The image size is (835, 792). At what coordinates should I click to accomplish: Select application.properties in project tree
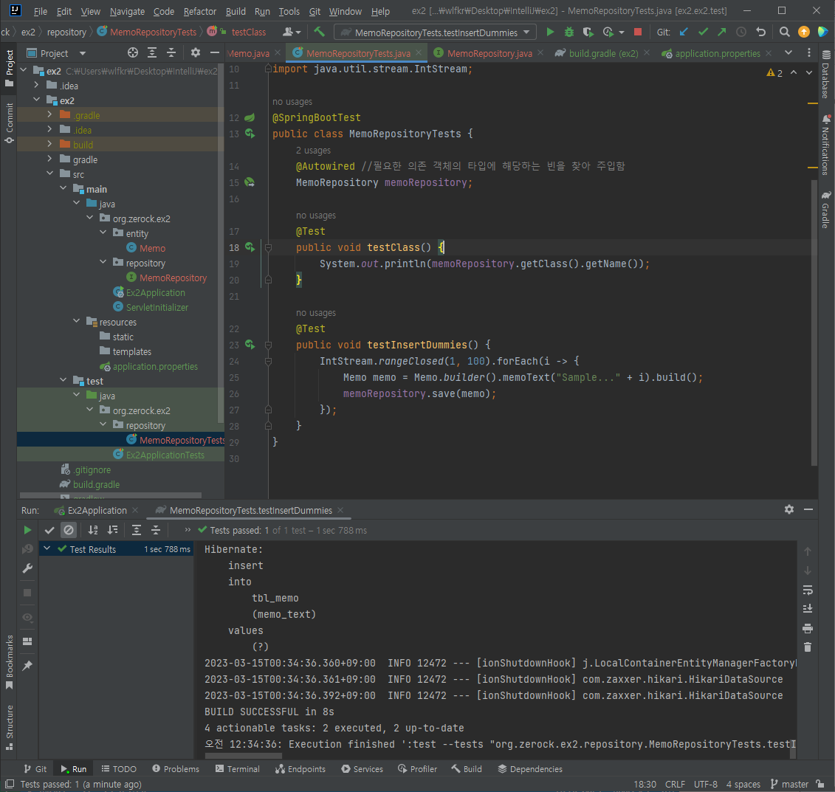[155, 366]
